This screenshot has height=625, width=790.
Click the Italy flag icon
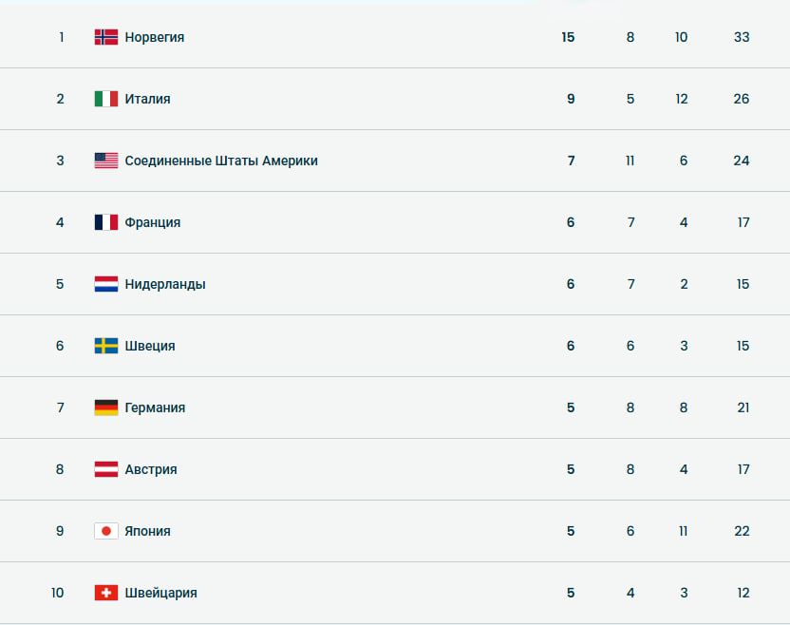[x=106, y=99]
